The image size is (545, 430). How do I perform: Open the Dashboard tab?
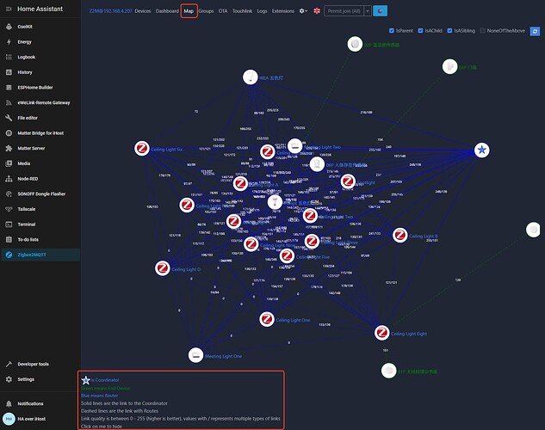pos(167,11)
